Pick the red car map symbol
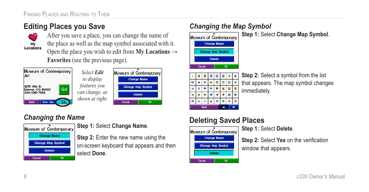369x192 pixels. pos(199,82)
